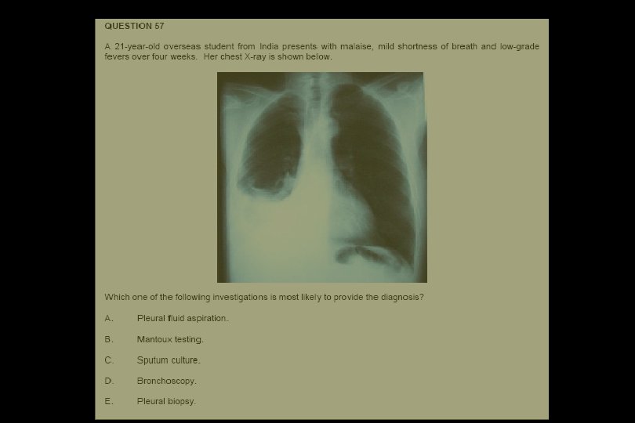Click the patient history paragraph about the student
Viewport: 635px width, 423px height.
[x=321, y=52]
